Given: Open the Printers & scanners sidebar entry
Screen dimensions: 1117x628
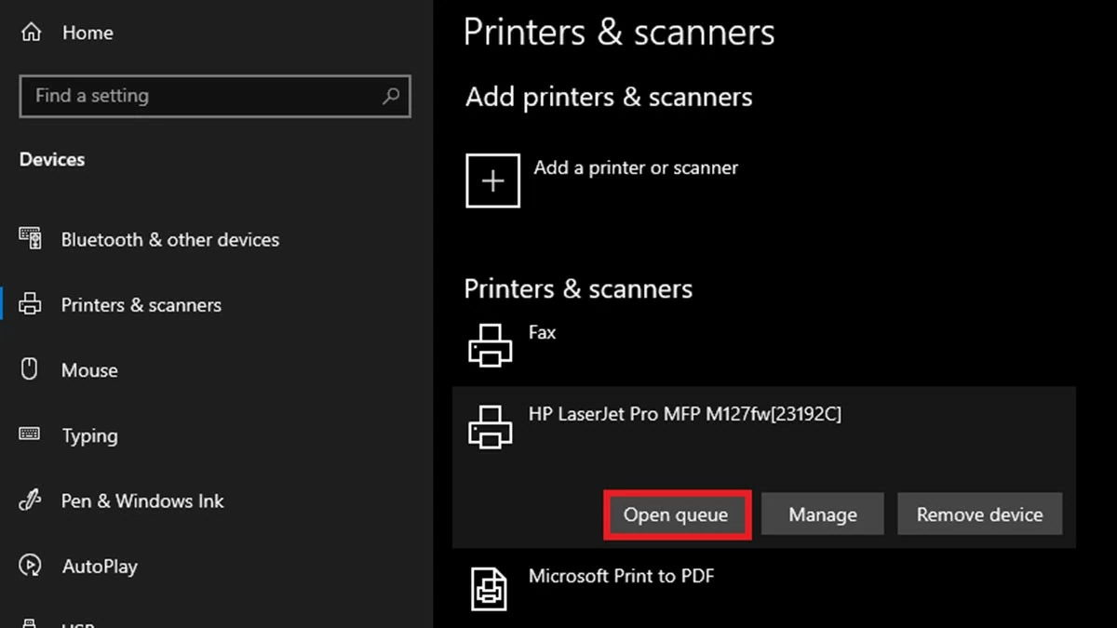Looking at the screenshot, I should 141,304.
